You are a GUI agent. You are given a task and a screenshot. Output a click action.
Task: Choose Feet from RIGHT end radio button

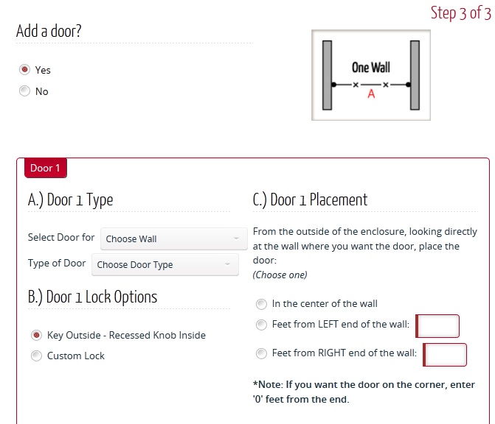pos(261,353)
